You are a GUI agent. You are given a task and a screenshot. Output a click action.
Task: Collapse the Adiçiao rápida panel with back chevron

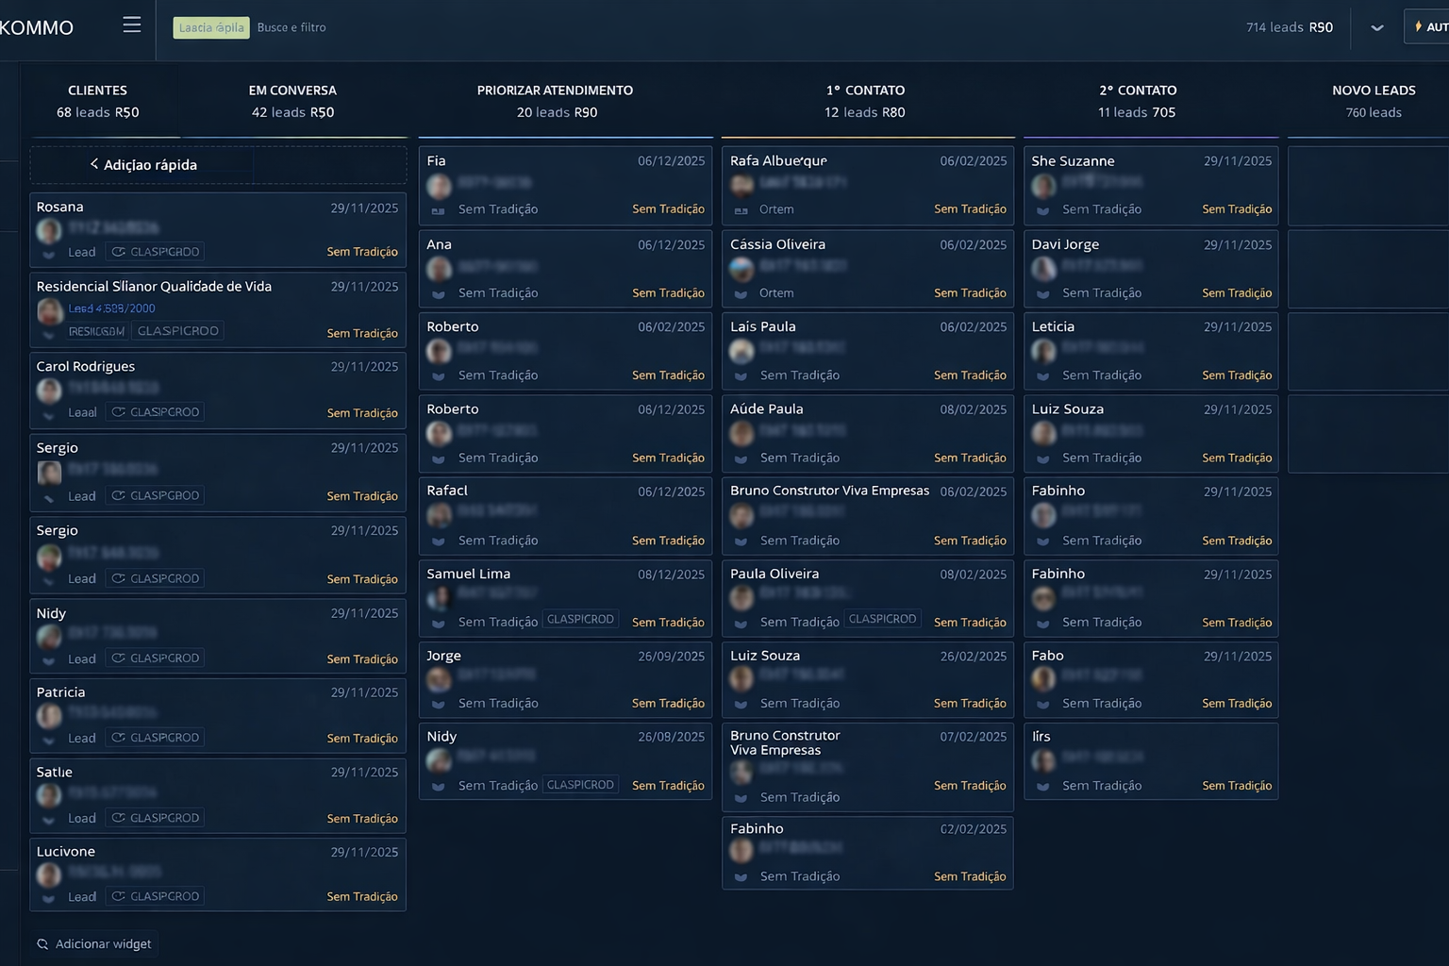[x=92, y=164]
